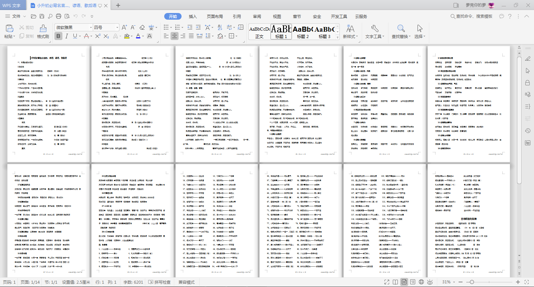Click the sort icon

point(220,27)
